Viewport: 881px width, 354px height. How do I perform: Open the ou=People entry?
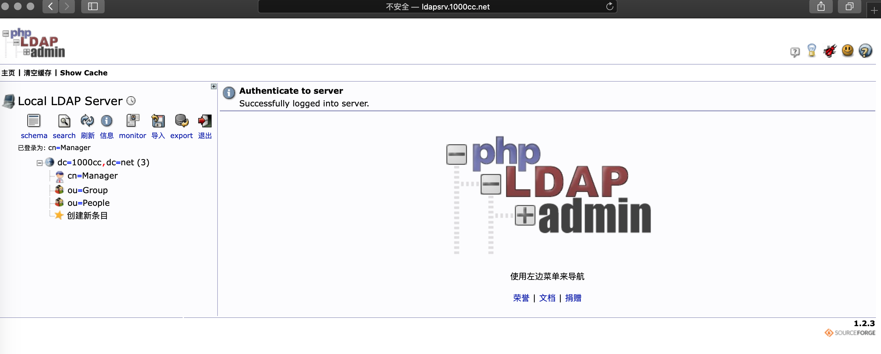pos(88,203)
